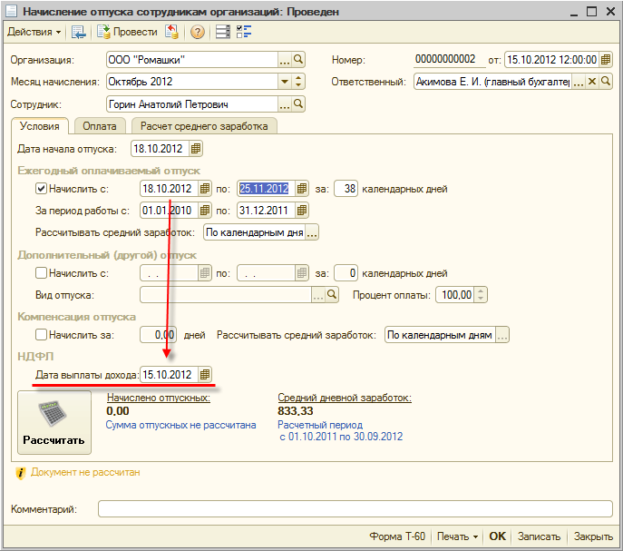This screenshot has height=551, width=623.
Task: Click magnifier icon beside Организация field
Action: [298, 60]
